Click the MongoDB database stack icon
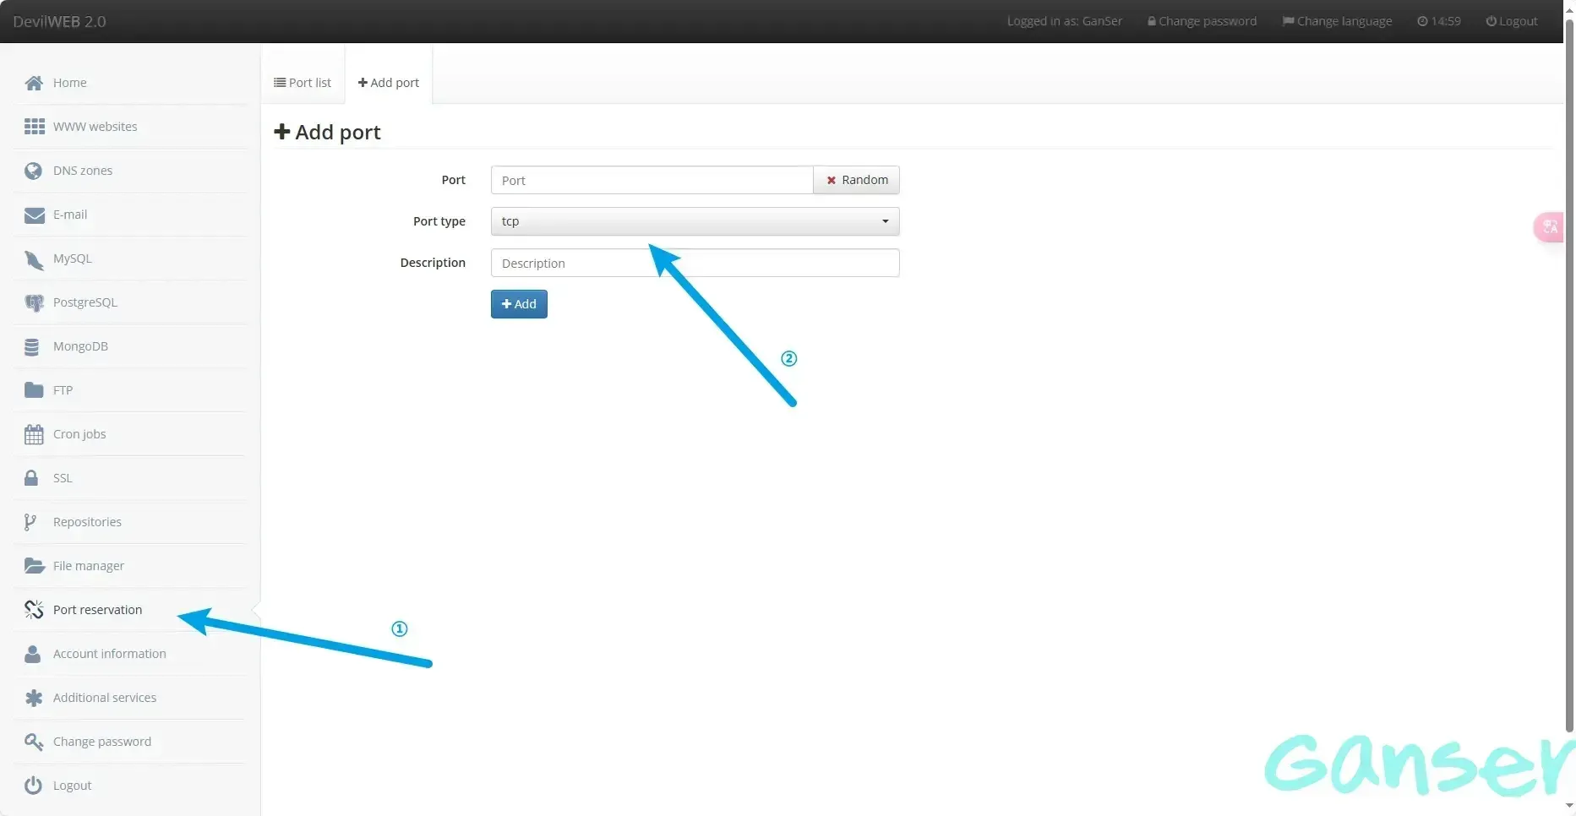 point(32,346)
